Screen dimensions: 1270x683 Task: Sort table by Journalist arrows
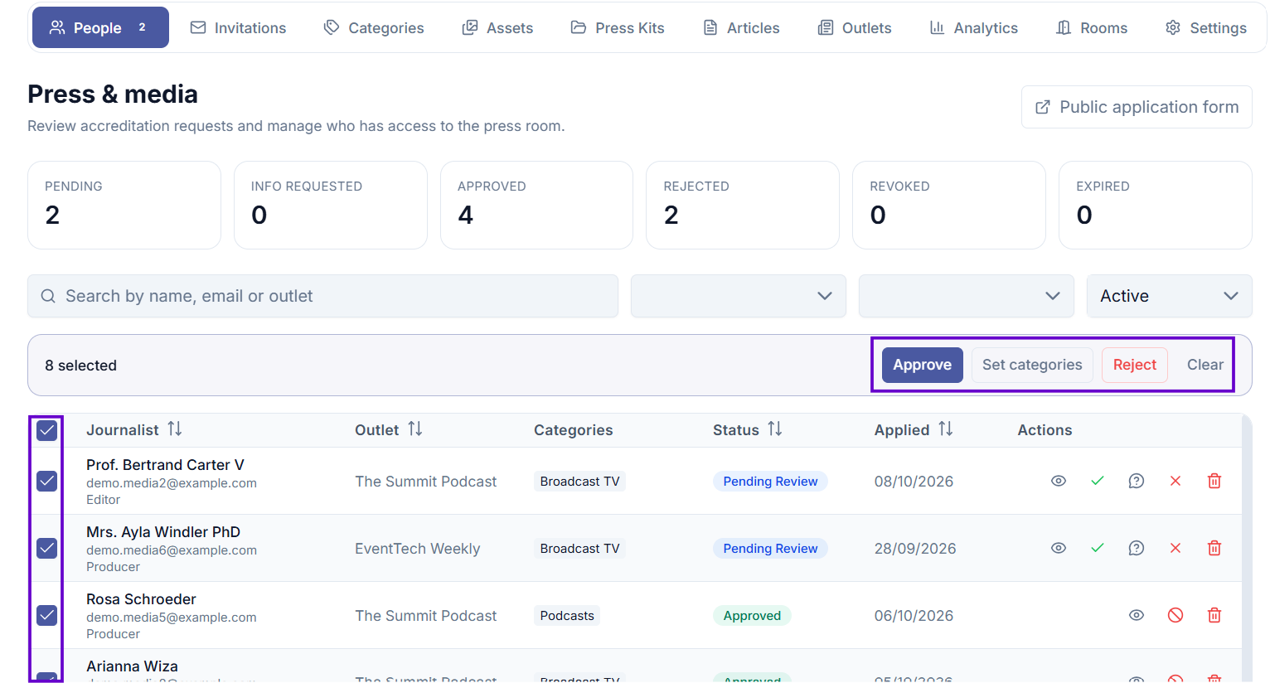(x=174, y=429)
